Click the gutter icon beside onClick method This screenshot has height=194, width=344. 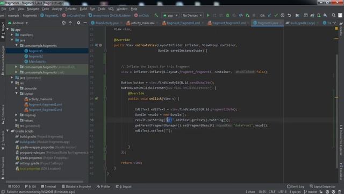(x=97, y=99)
